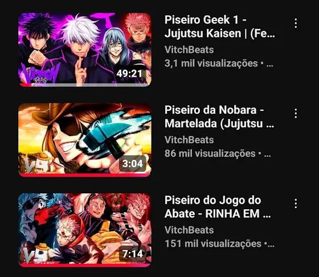This screenshot has width=319, height=277.
Task: Select VitchBeats channel name under Piseiro Geek 1
Action: 189,49
